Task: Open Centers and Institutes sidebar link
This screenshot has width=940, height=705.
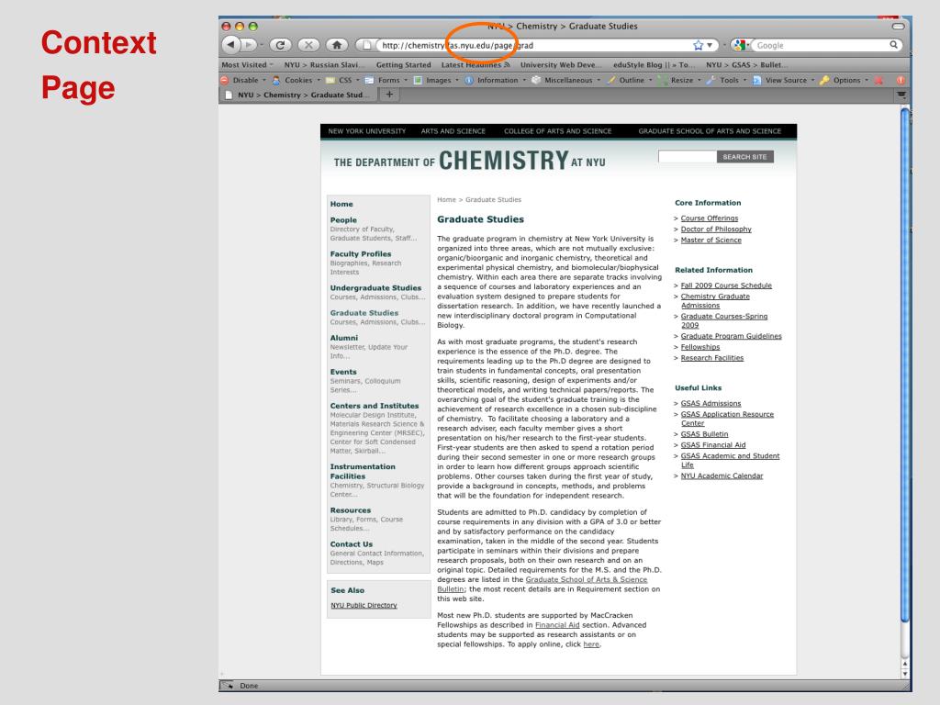Action: tap(375, 406)
